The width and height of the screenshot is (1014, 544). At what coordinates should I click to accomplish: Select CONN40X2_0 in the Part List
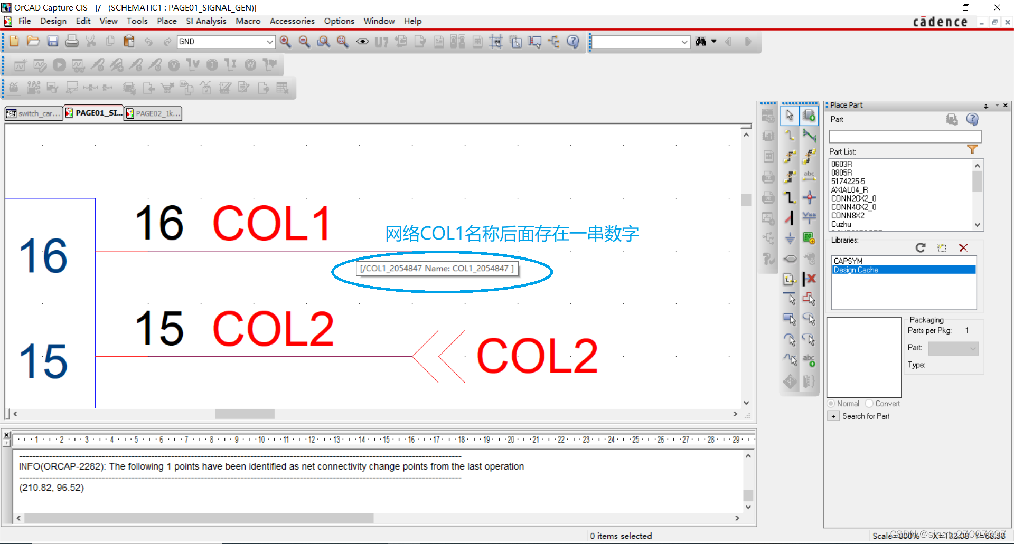(853, 207)
